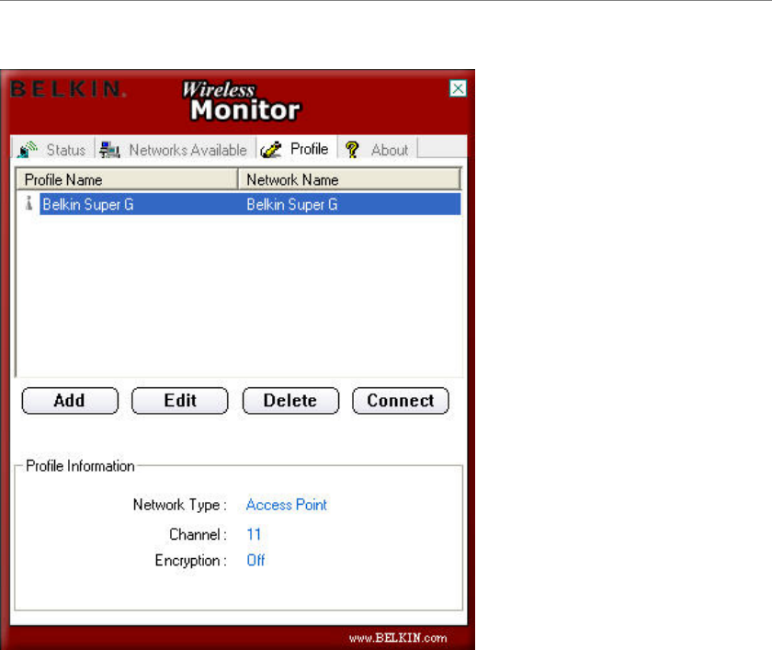
Task: Open the About tab
Action: coord(378,150)
